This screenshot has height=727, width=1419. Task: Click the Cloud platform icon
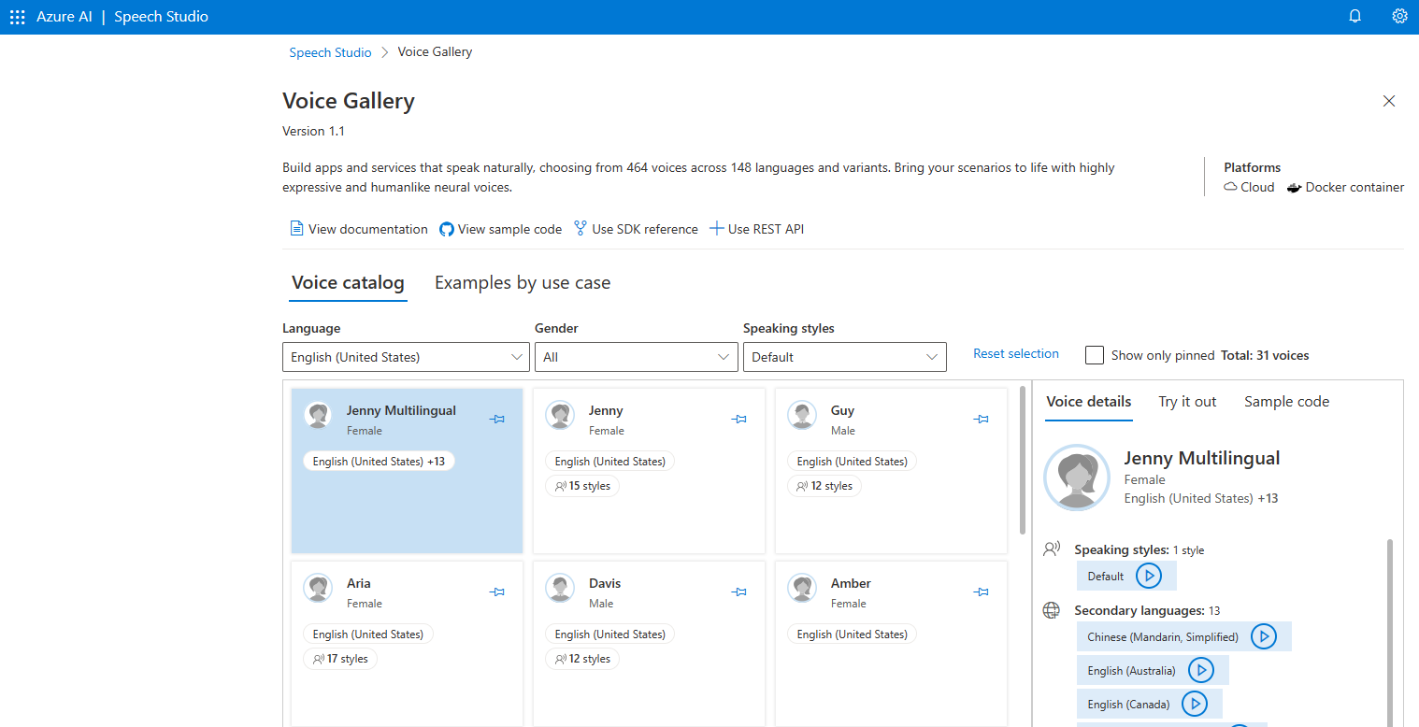(1230, 187)
